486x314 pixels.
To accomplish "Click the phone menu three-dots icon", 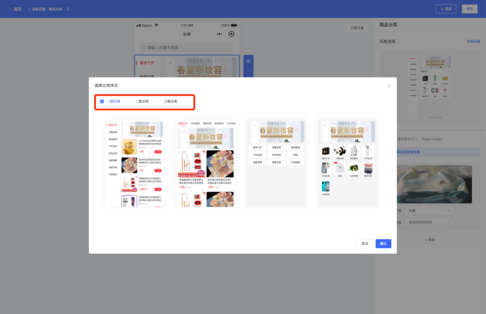I will click(x=219, y=34).
